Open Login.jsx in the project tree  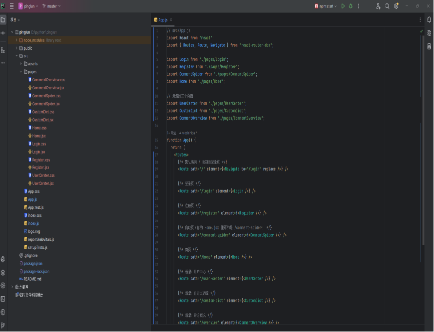point(38,152)
